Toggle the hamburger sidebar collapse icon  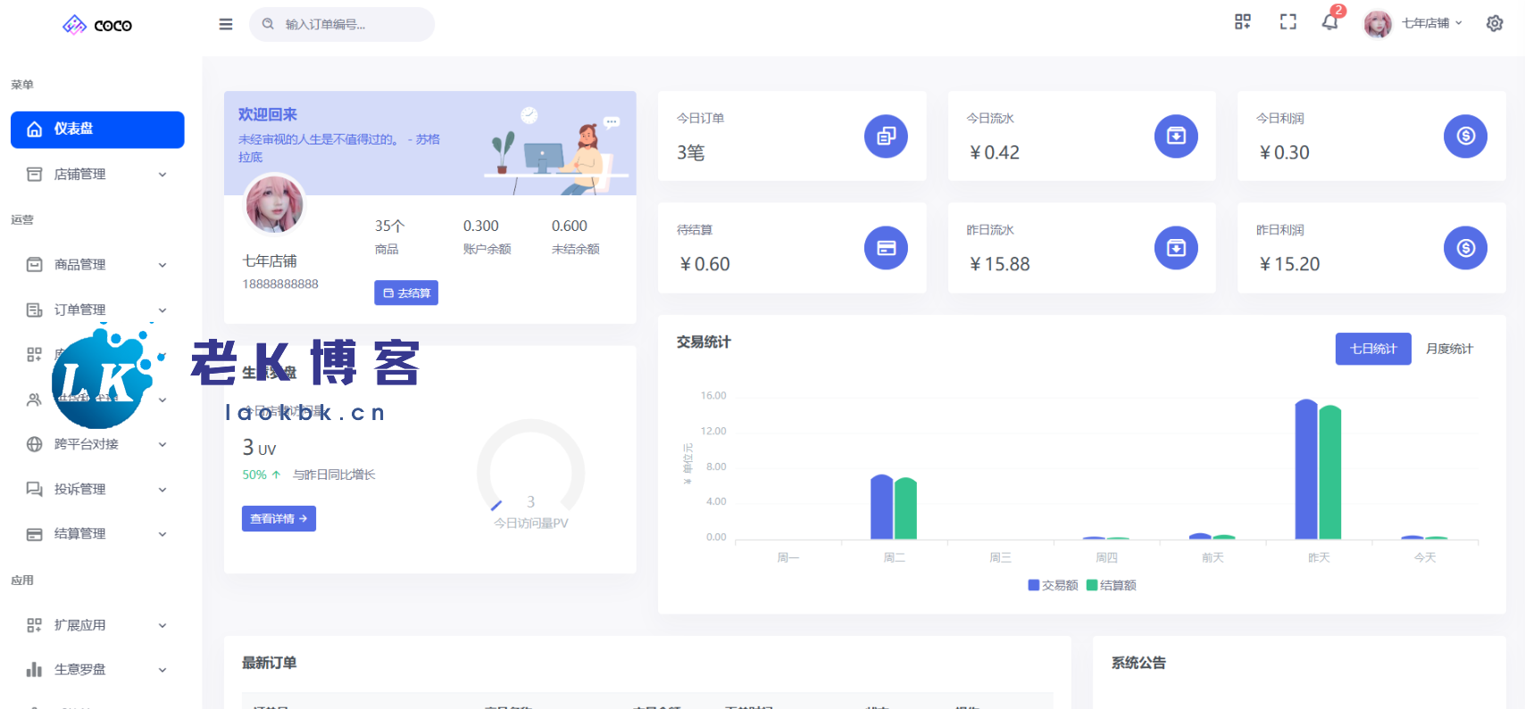click(x=226, y=24)
